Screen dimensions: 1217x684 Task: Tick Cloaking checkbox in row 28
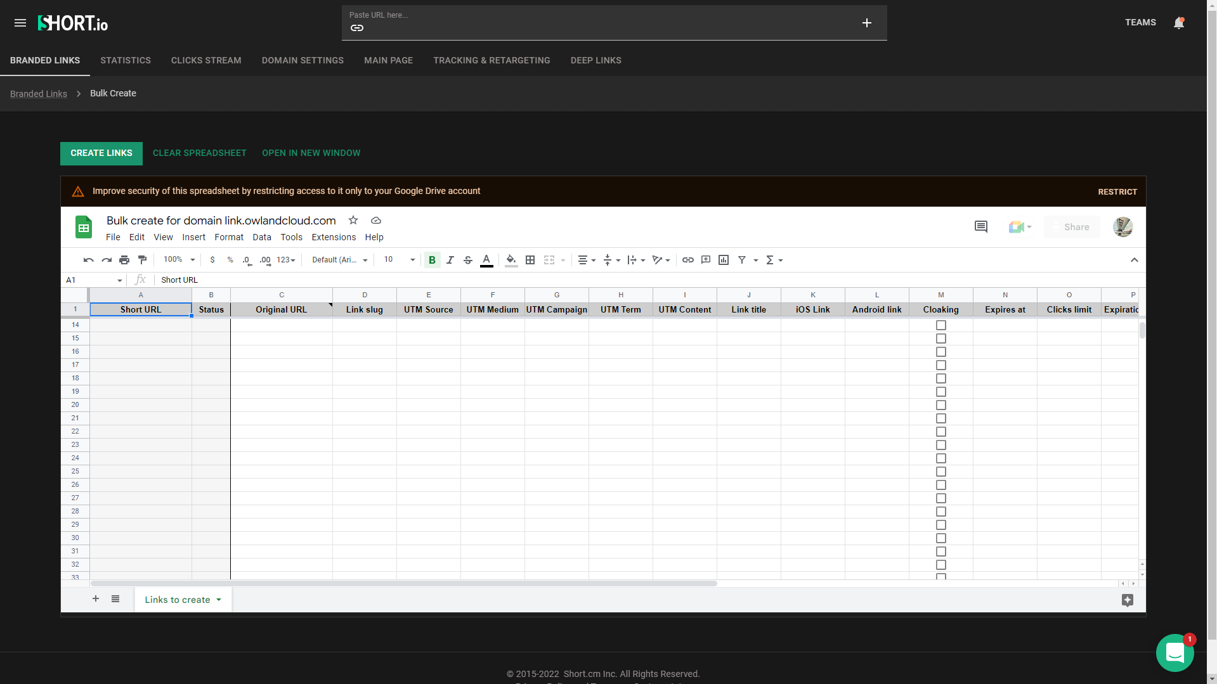[x=941, y=512]
